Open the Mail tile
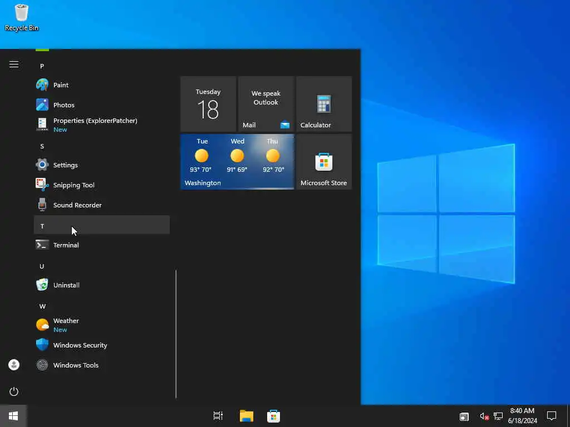 tap(266, 104)
